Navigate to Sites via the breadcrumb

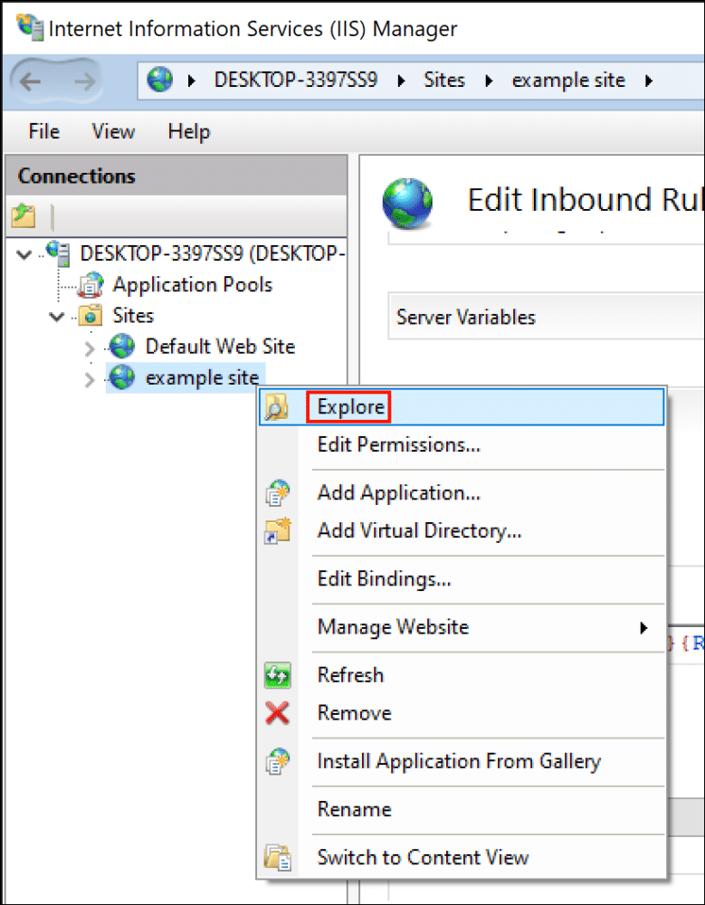coord(444,80)
